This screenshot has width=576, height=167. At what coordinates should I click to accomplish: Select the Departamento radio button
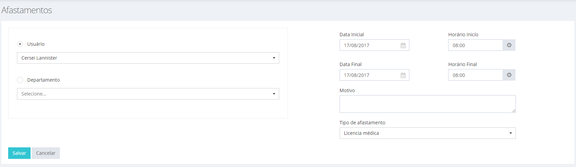pyautogui.click(x=20, y=80)
